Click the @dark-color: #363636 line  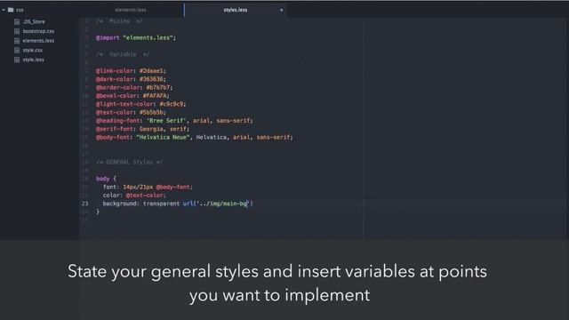pos(131,79)
